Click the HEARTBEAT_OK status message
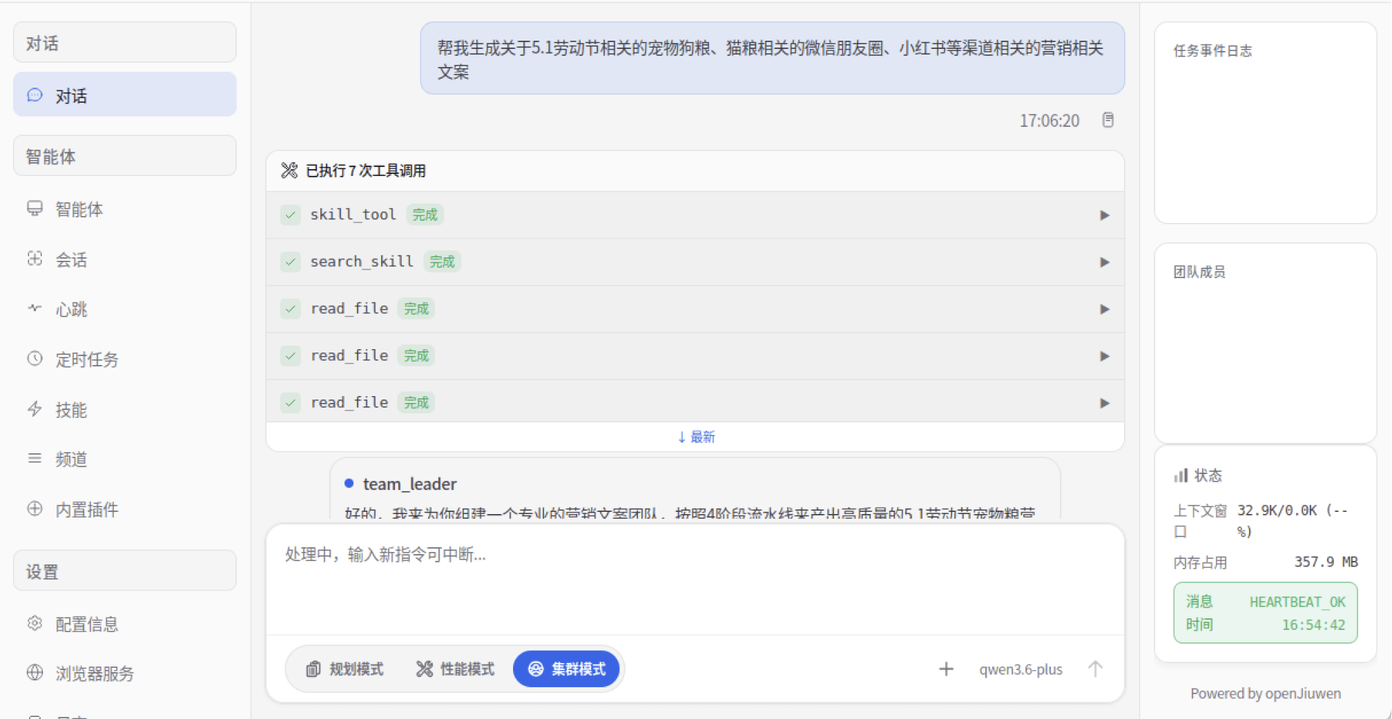The width and height of the screenshot is (1392, 719). point(1297,602)
